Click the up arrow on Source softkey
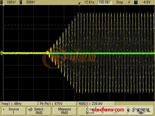This screenshot has width=155, height=116. [x=4, y=109]
